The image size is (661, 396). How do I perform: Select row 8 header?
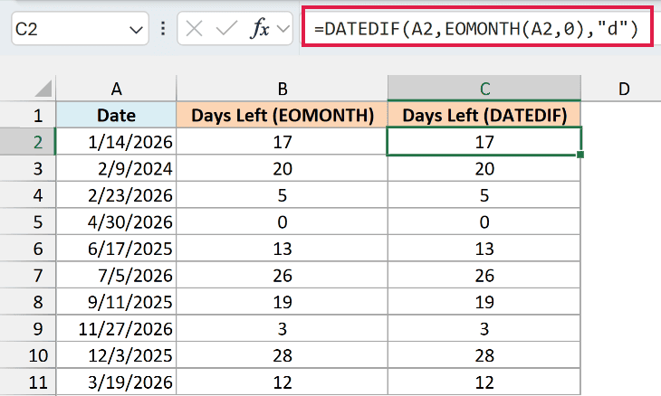28,302
